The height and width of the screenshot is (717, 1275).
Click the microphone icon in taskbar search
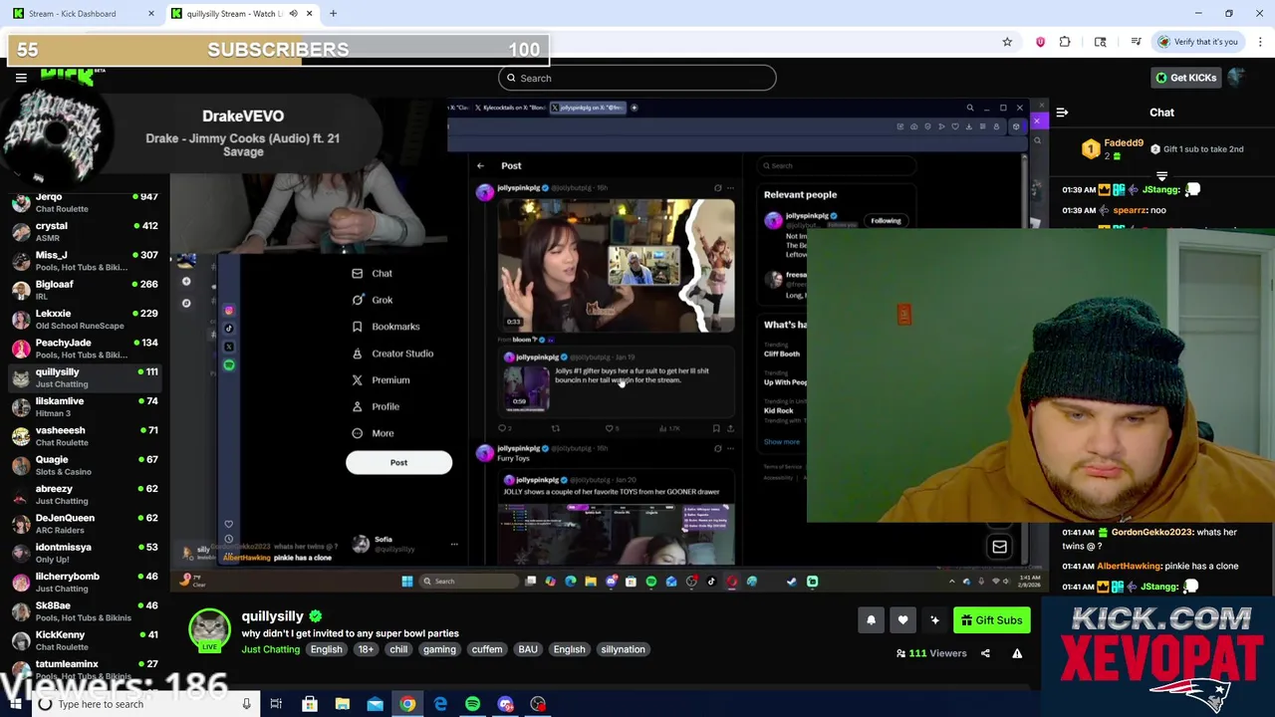246,704
